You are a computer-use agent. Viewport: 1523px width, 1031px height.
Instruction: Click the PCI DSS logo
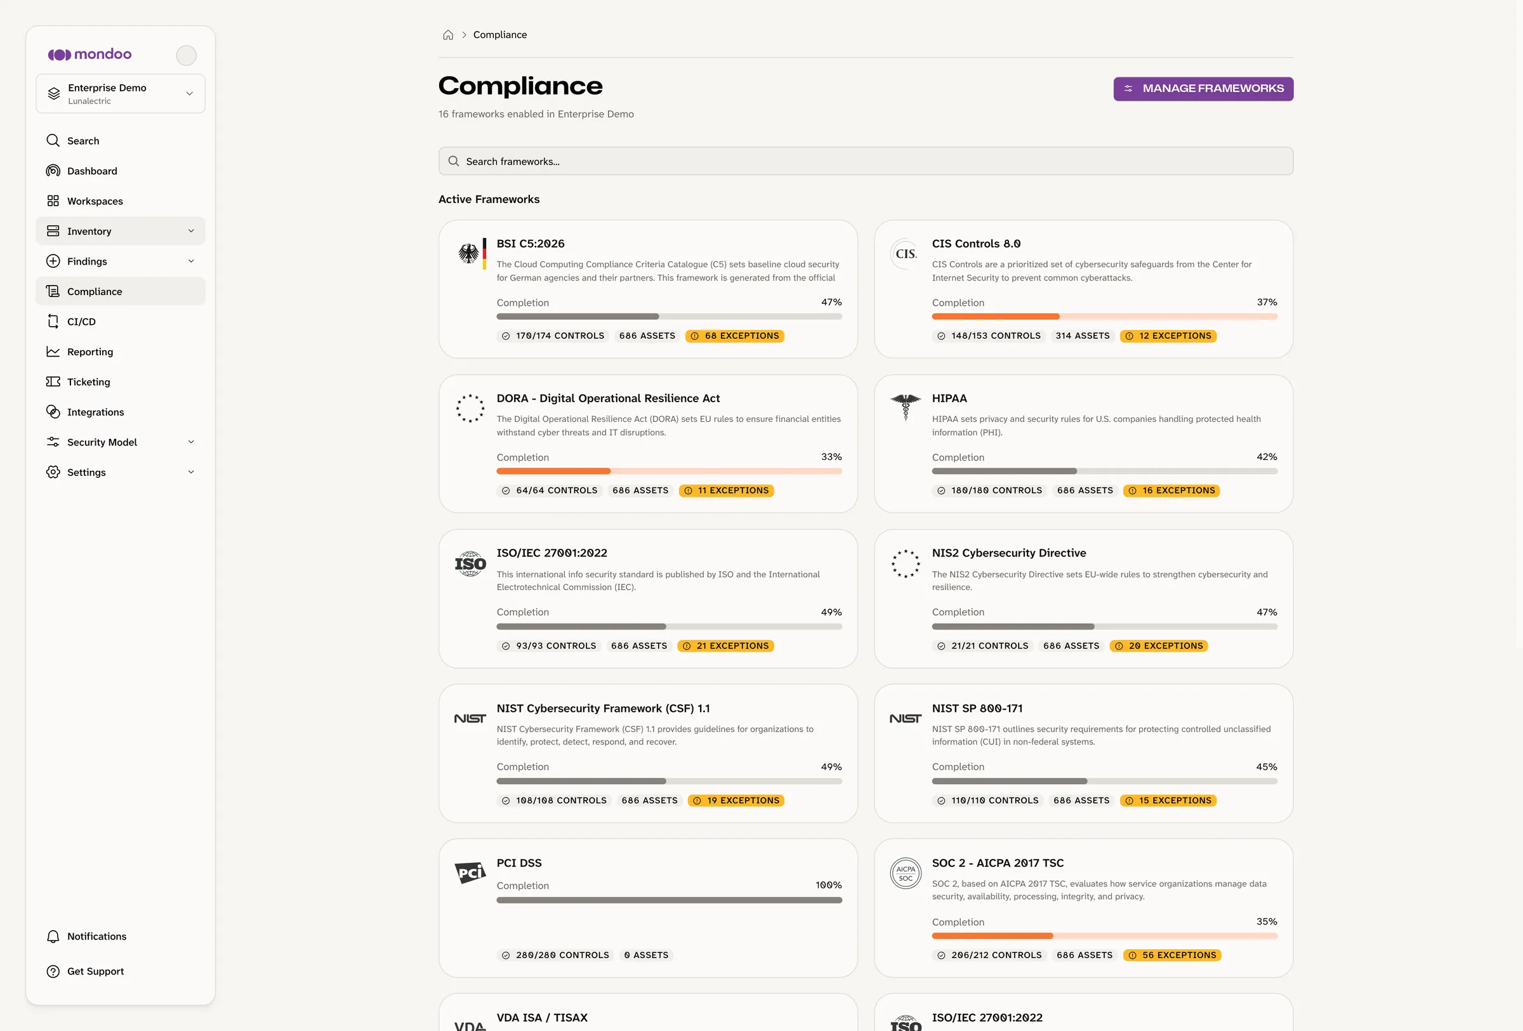click(470, 872)
